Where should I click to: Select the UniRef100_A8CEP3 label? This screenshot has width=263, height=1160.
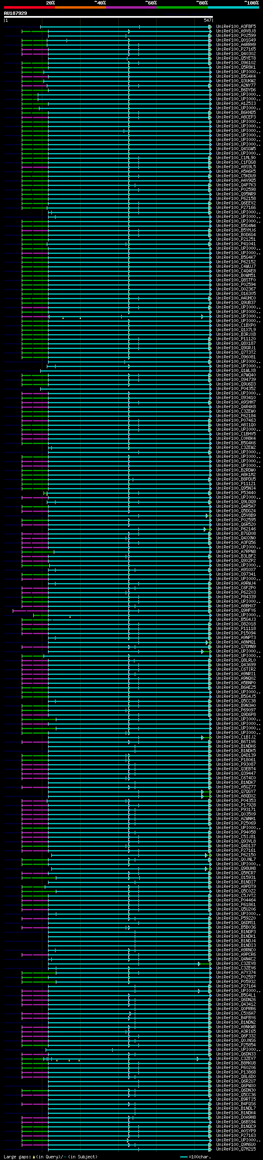pyautogui.click(x=236, y=117)
